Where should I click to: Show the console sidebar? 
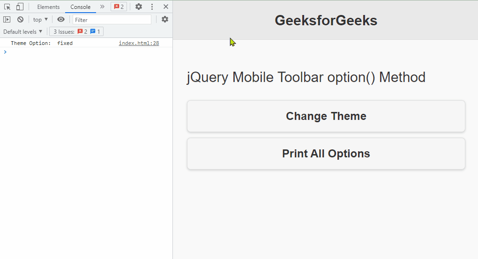(x=7, y=20)
